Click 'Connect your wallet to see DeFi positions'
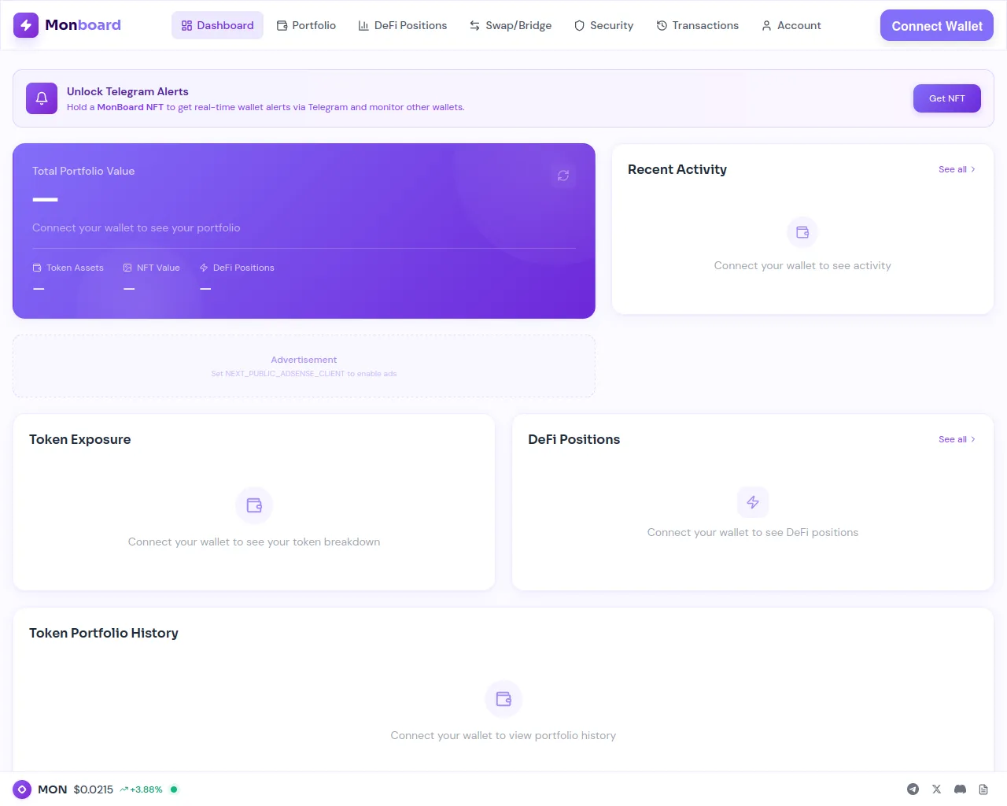 click(x=753, y=532)
